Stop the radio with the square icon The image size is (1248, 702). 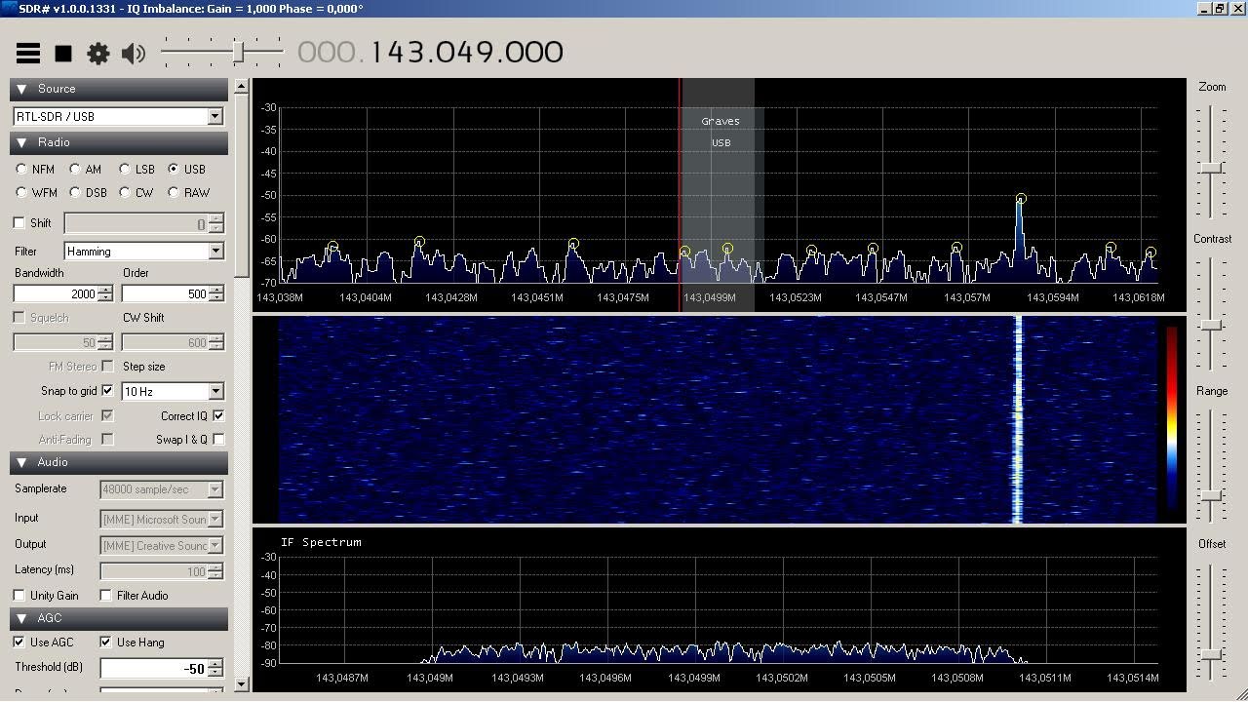tap(63, 53)
